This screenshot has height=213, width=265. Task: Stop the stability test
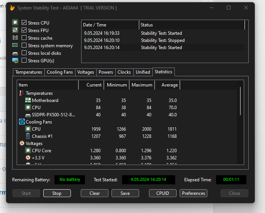point(57,193)
